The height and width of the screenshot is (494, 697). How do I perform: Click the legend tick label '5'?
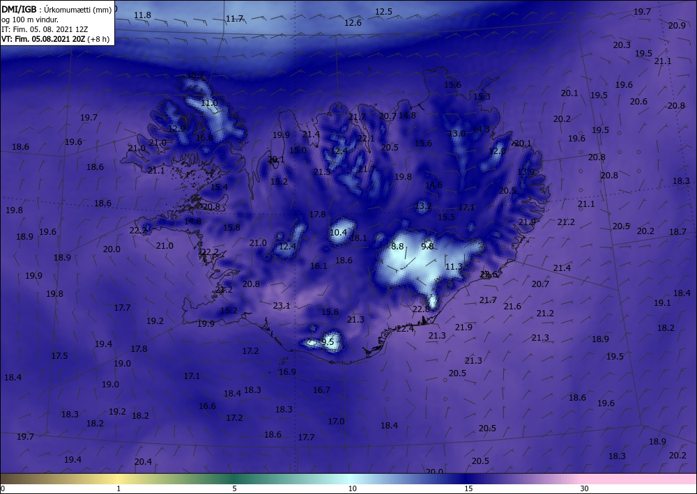point(234,489)
